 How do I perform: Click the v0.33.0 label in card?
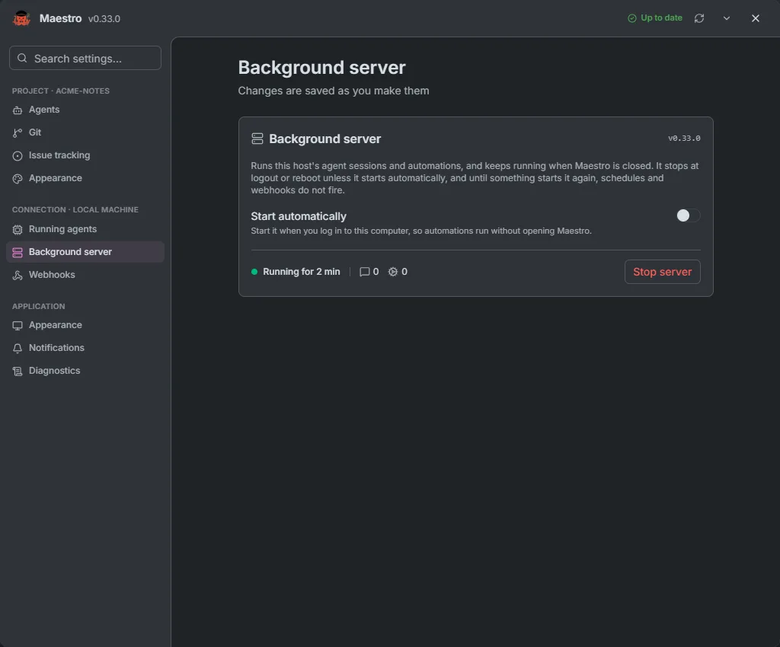[x=684, y=138]
